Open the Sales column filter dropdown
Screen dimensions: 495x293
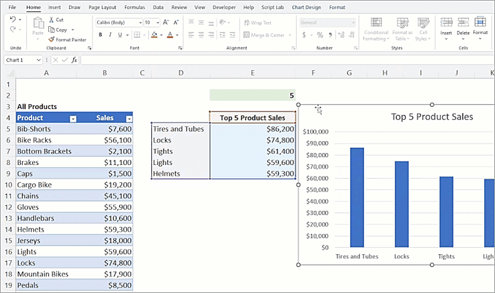[x=129, y=119]
